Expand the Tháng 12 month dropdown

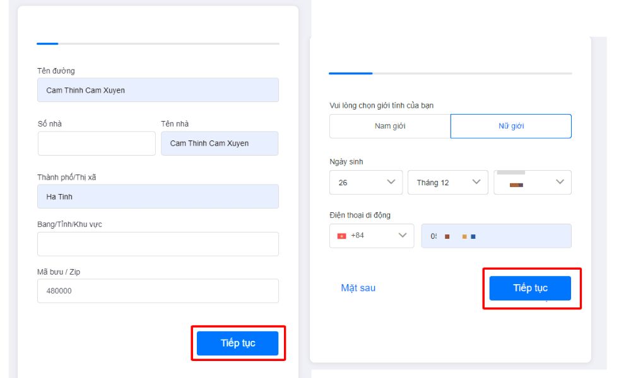447,183
